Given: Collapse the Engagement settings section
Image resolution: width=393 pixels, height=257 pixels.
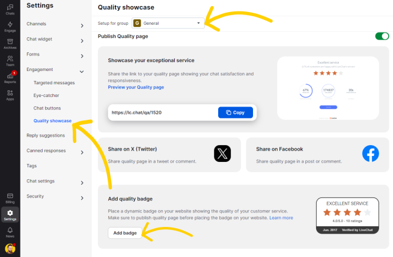Looking at the screenshot, I should 55,70.
